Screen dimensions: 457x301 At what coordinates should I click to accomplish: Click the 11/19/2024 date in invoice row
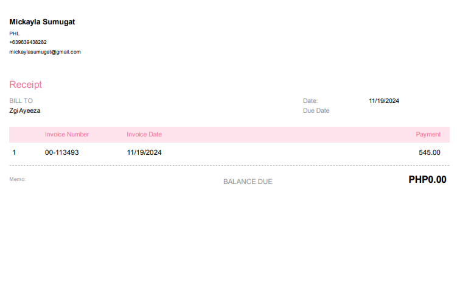(144, 152)
